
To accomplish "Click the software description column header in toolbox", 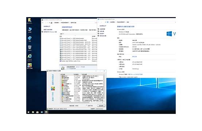I will [92, 75].
